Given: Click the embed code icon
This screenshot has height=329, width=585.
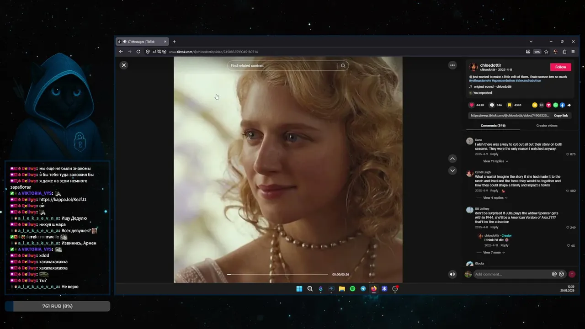Looking at the screenshot, I should tap(542, 105).
